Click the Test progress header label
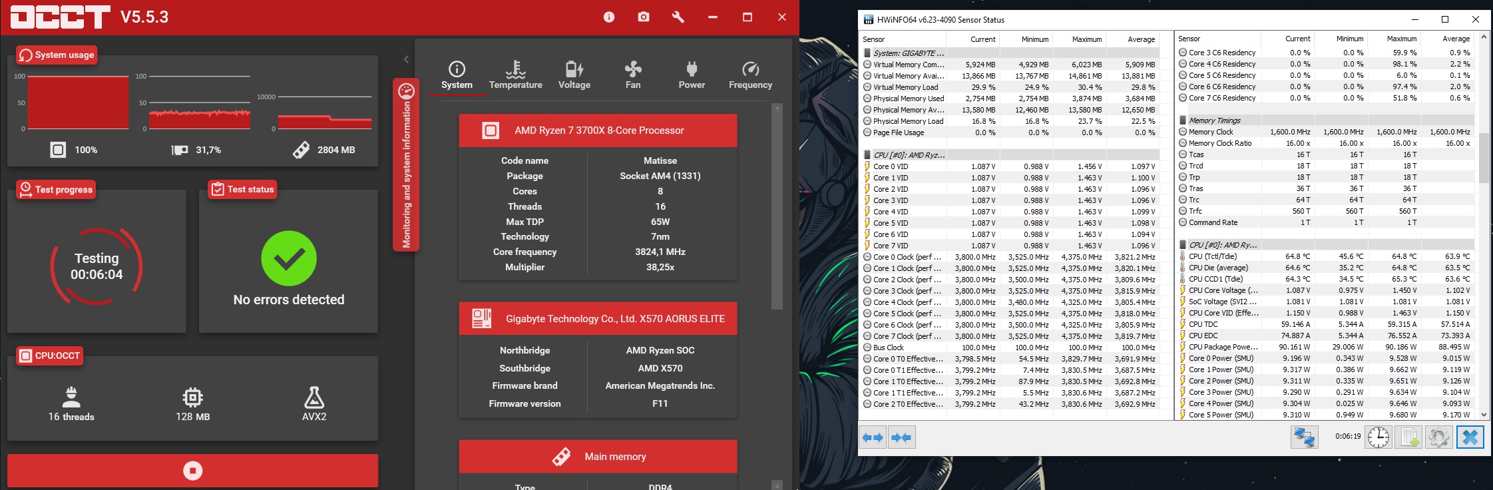Viewport: 1493px width, 490px height. [x=56, y=190]
